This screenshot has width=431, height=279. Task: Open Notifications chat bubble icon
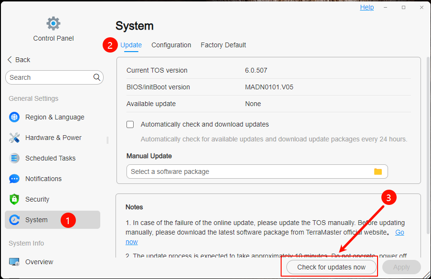14,179
